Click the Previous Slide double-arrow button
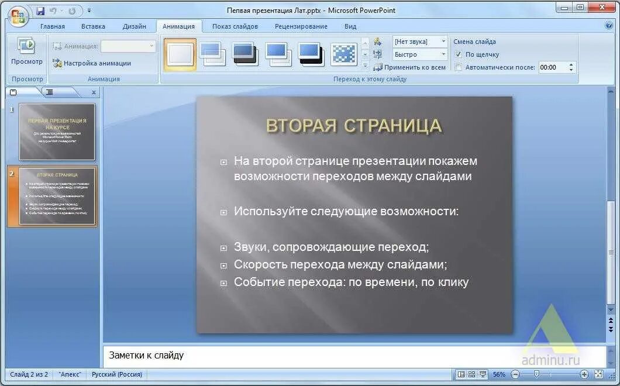This screenshot has width=620, height=386. click(x=611, y=320)
